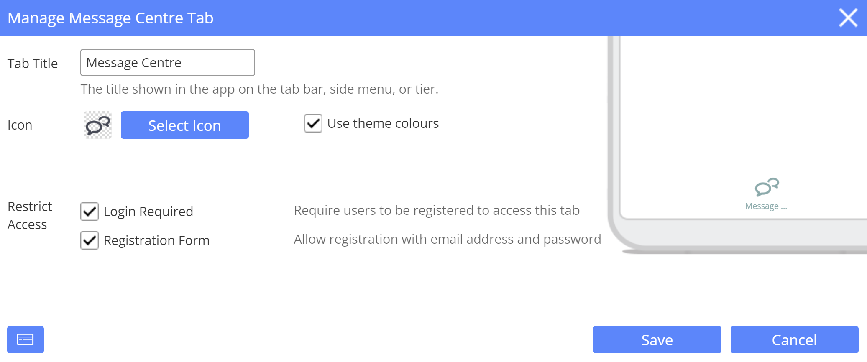Click the "Registration Form" label text
867x362 pixels.
(x=156, y=240)
